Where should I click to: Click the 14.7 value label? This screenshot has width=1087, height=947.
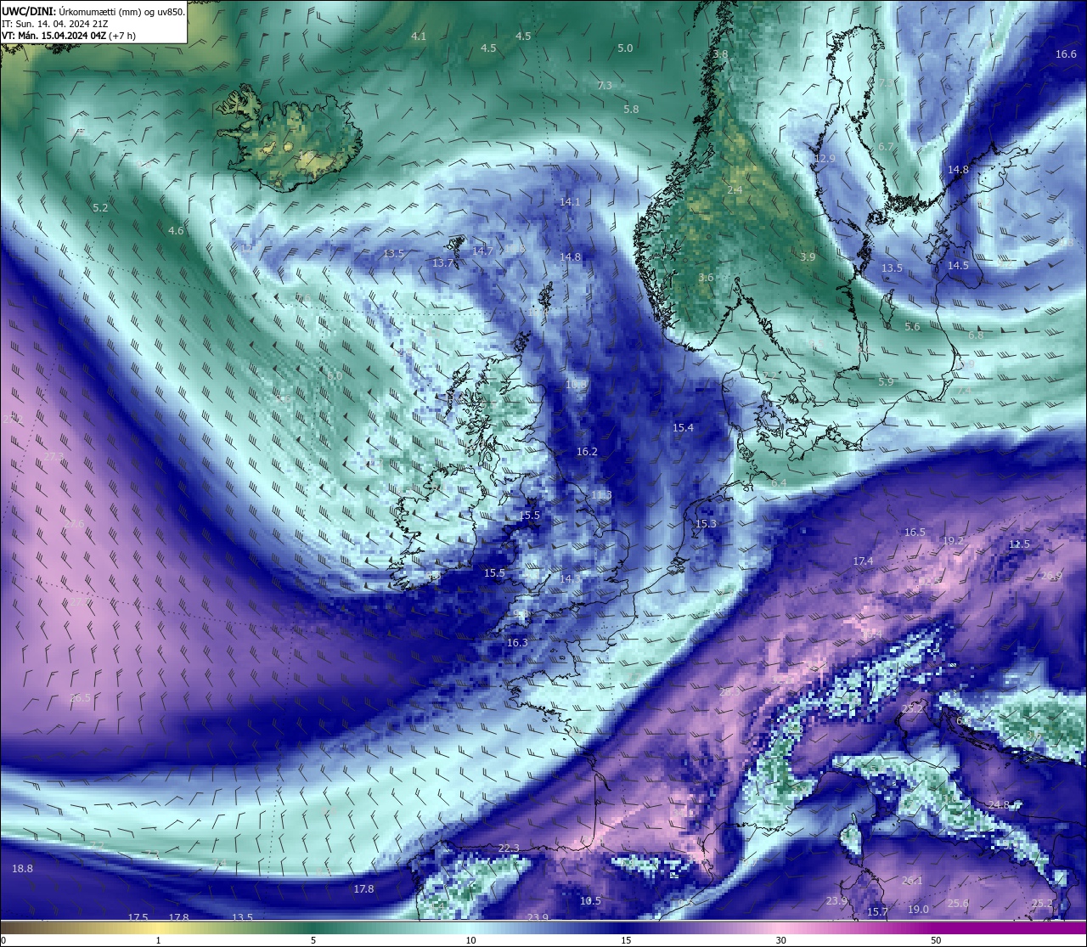(482, 251)
